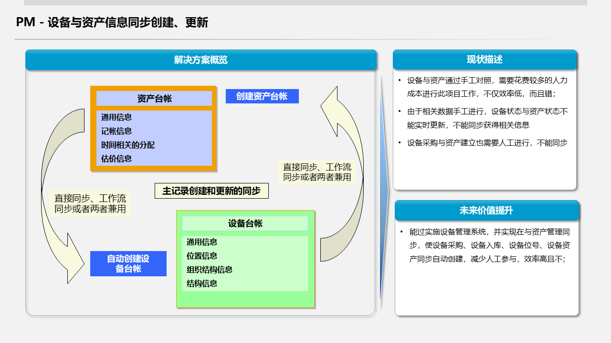Click 组织结构信息 text line
The width and height of the screenshot is (611, 343).
[210, 270]
